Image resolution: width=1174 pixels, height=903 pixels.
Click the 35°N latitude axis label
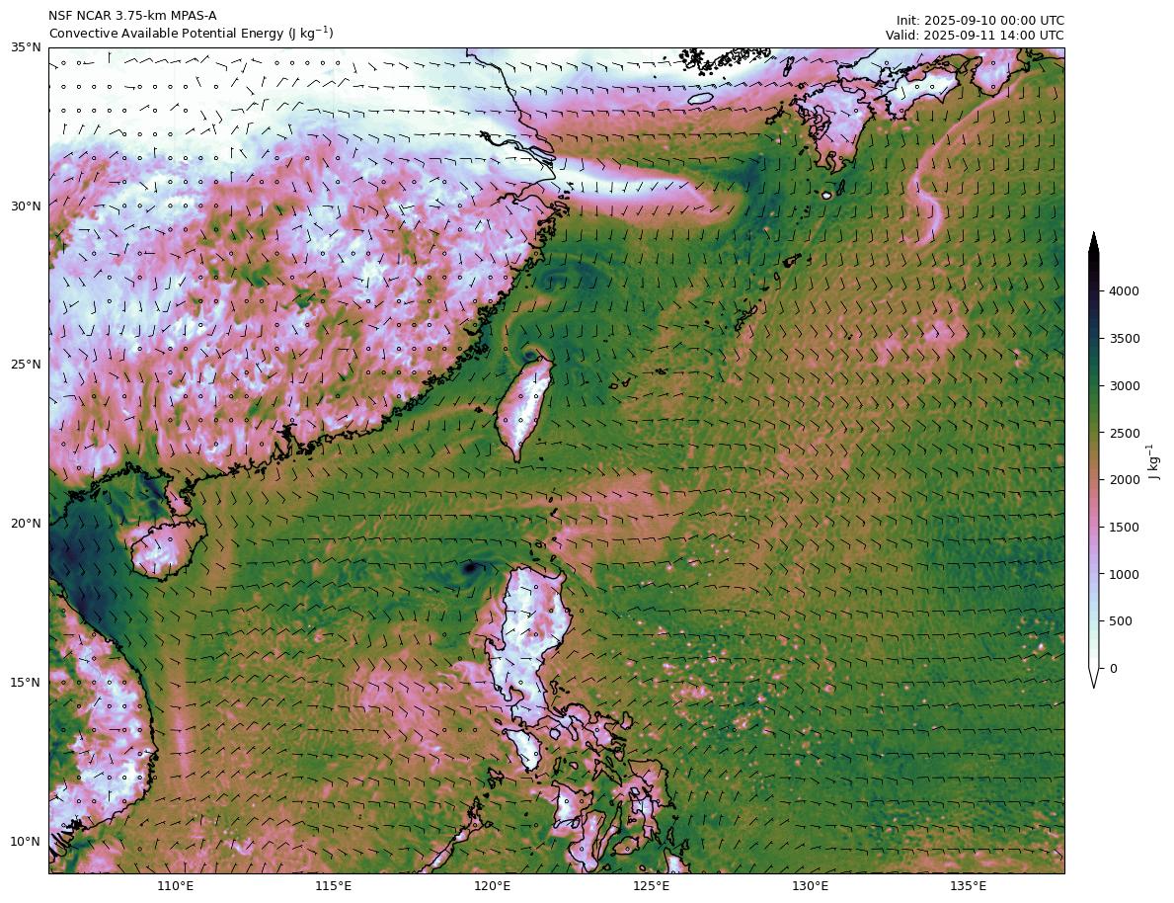(25, 47)
